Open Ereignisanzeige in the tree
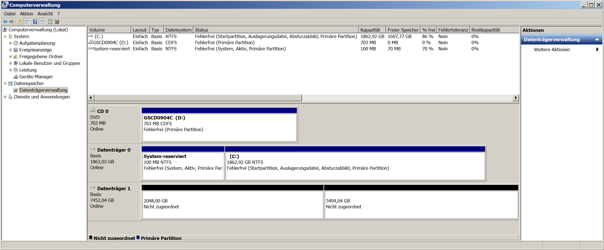 (35, 50)
